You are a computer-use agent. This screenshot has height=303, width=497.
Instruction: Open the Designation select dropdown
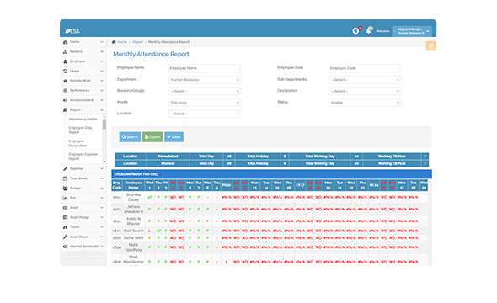365,91
